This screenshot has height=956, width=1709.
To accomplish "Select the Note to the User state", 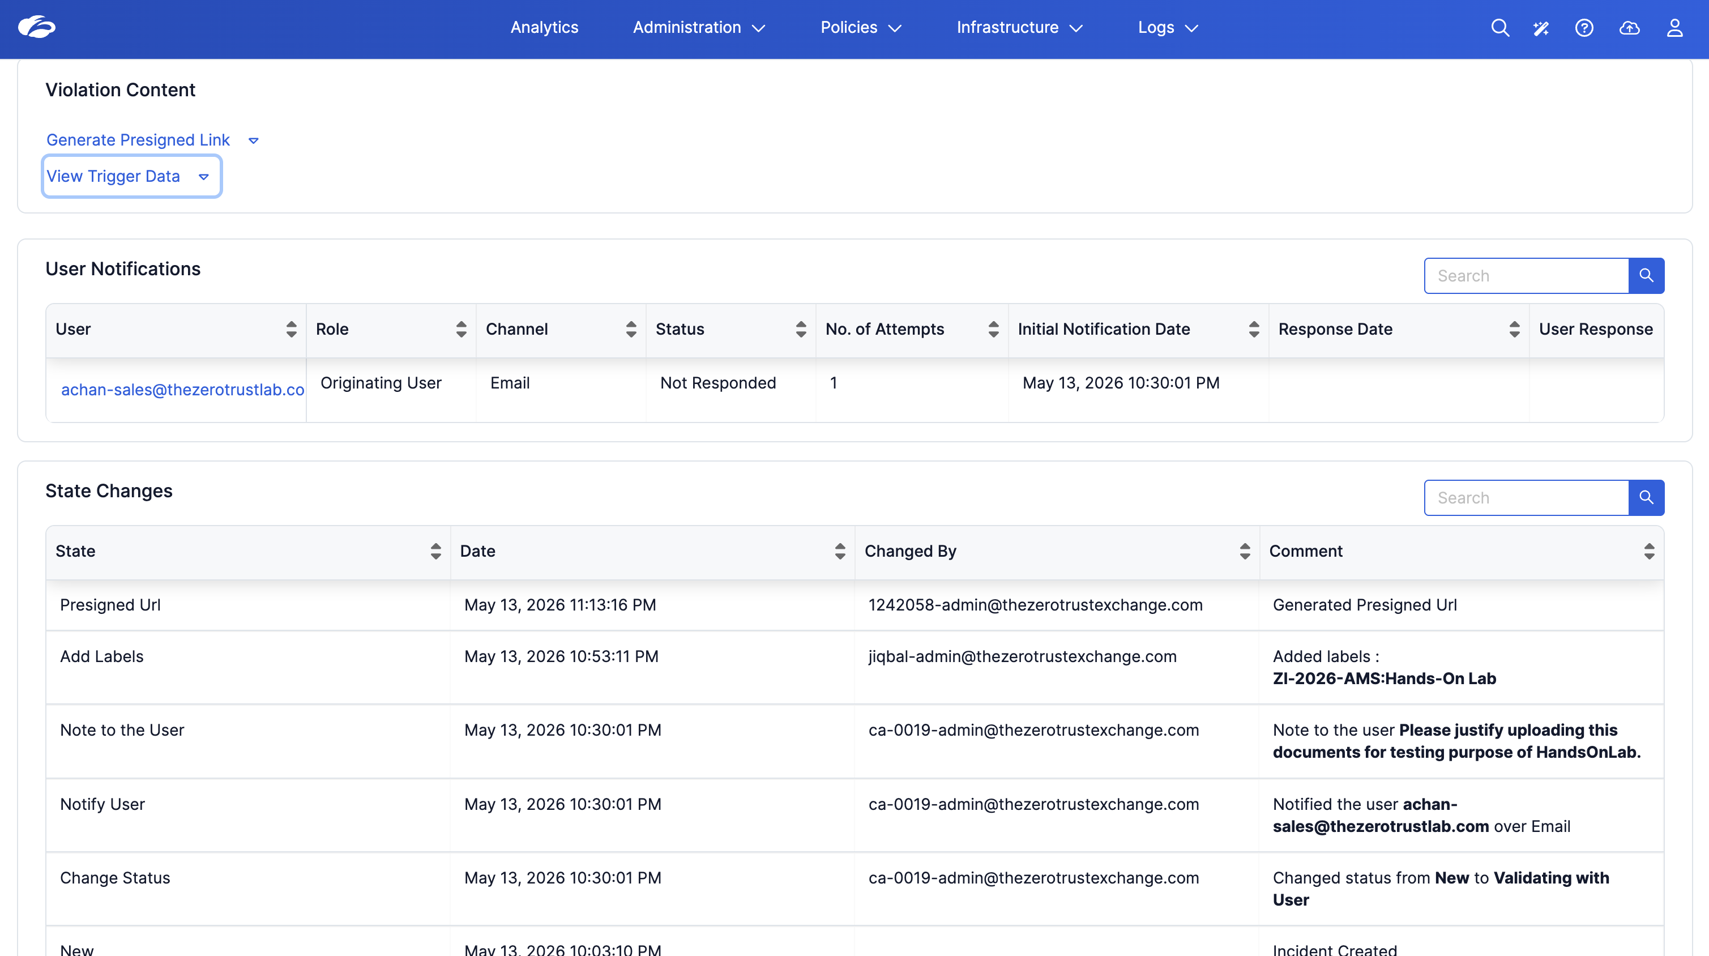I will 122,730.
